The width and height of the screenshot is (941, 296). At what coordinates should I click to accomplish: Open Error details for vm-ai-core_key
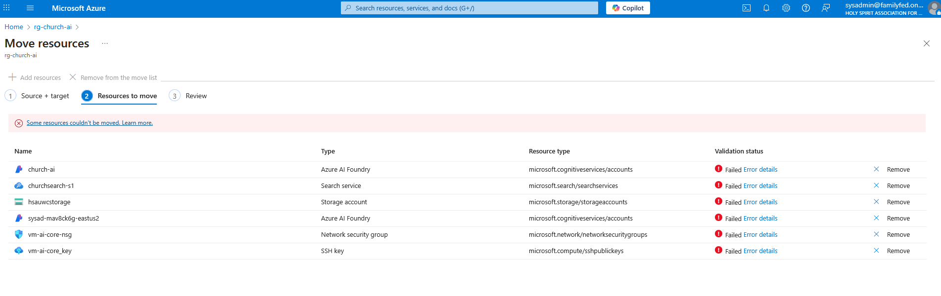760,251
